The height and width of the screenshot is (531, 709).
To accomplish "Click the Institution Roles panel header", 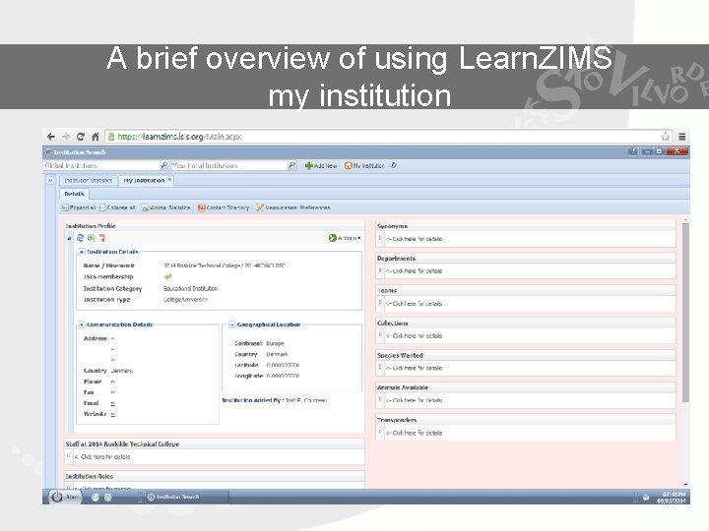I will [215, 476].
